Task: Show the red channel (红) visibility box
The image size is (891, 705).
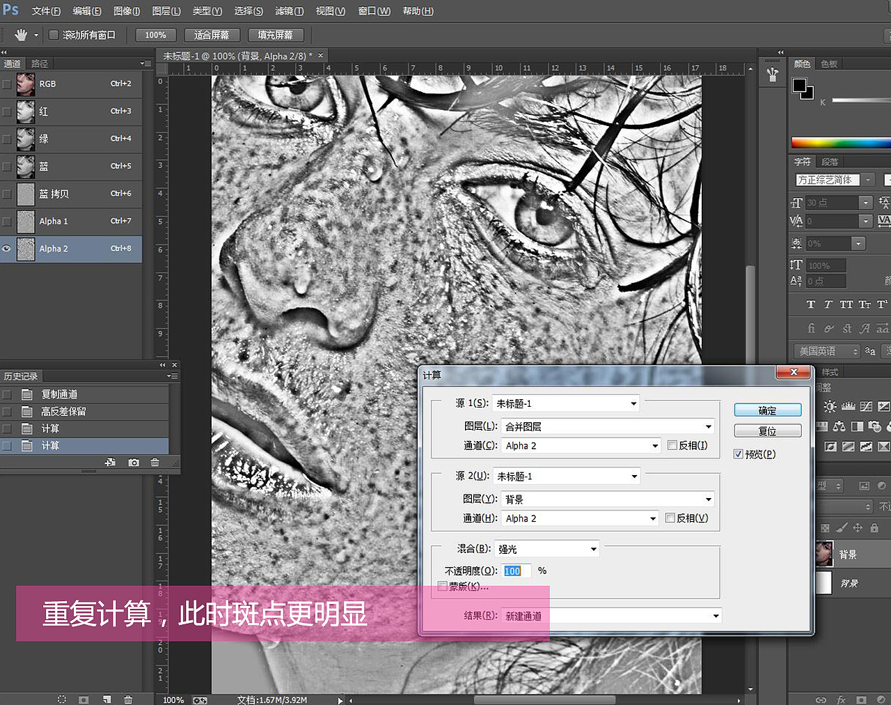Action: coord(7,111)
